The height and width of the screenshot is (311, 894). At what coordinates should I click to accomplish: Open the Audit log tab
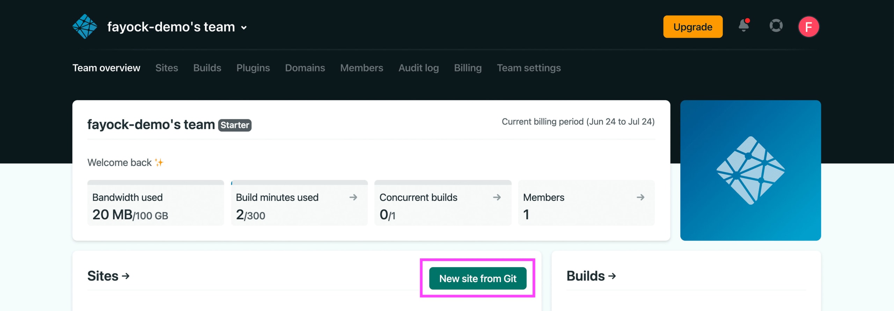[418, 68]
